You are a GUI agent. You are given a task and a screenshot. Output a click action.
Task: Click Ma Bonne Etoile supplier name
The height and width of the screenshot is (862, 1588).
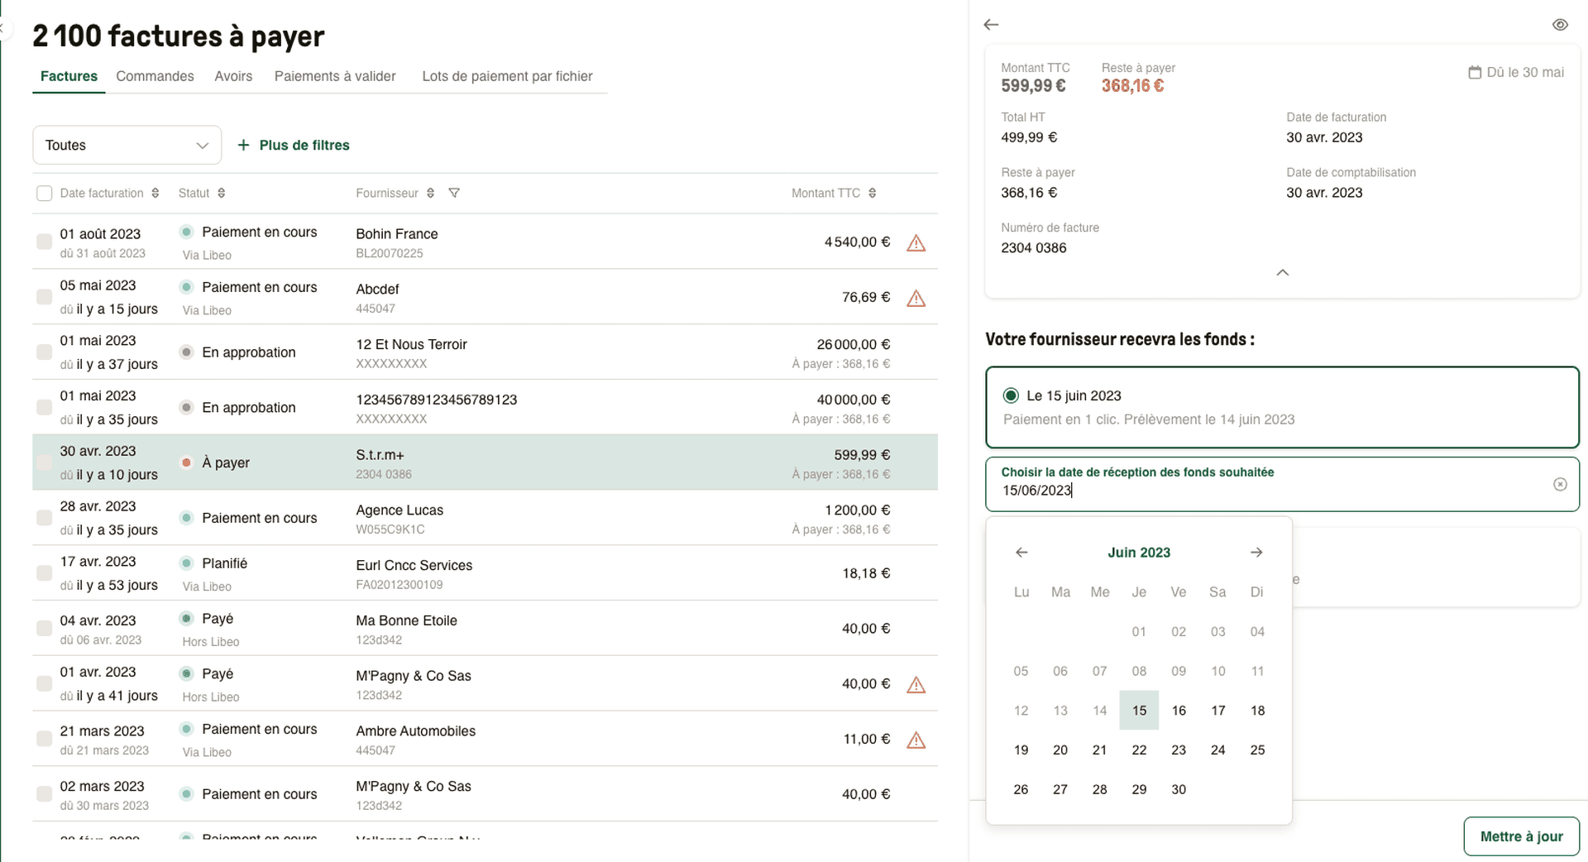click(x=406, y=620)
